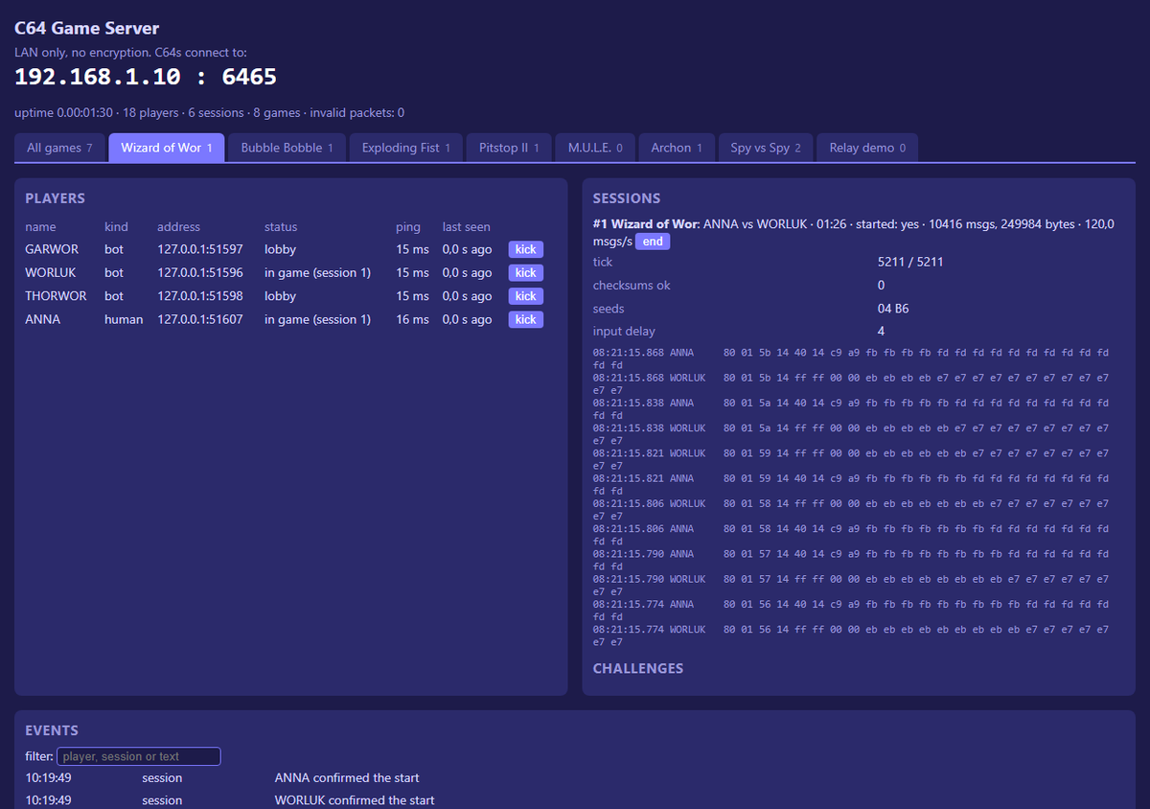Select the ANNA name in players list

[42, 319]
